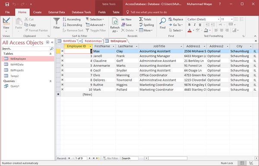This screenshot has height=166, width=259.
Task: Click the record Search box
Action: click(x=130, y=158)
